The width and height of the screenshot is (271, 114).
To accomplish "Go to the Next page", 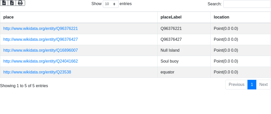I will click(x=263, y=85).
